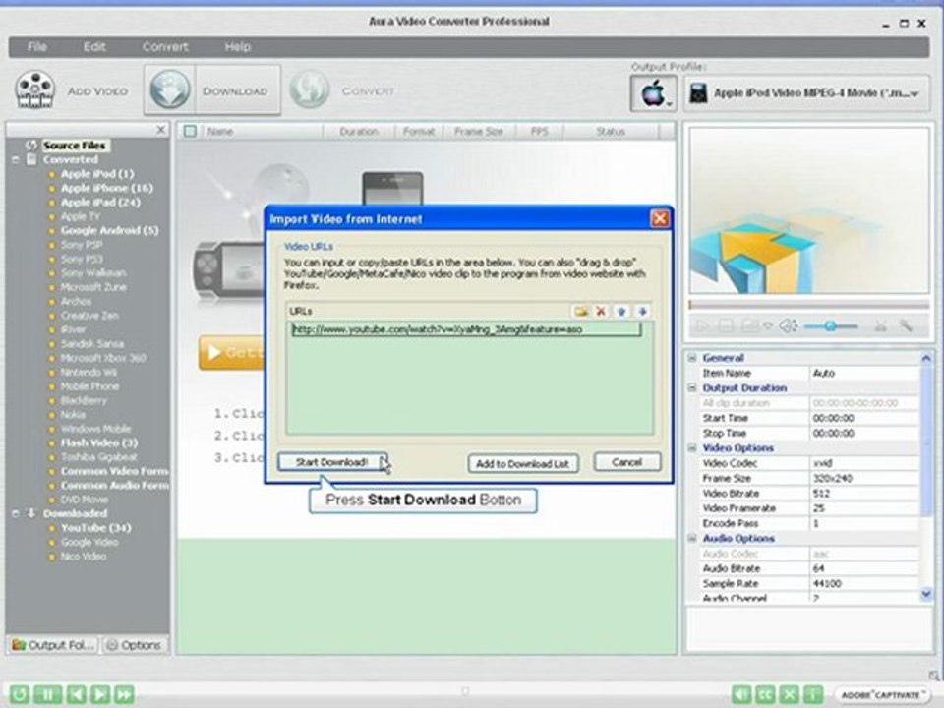Open the File menu
The height and width of the screenshot is (708, 944).
(x=36, y=47)
